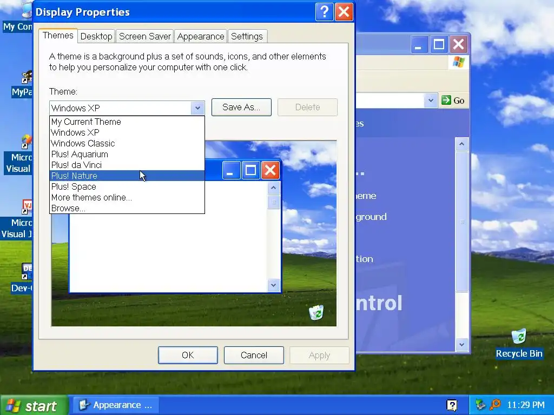Select the Microsoft Visual desktop shortcut with colorful icon
This screenshot has height=415, width=554.
pos(18,155)
